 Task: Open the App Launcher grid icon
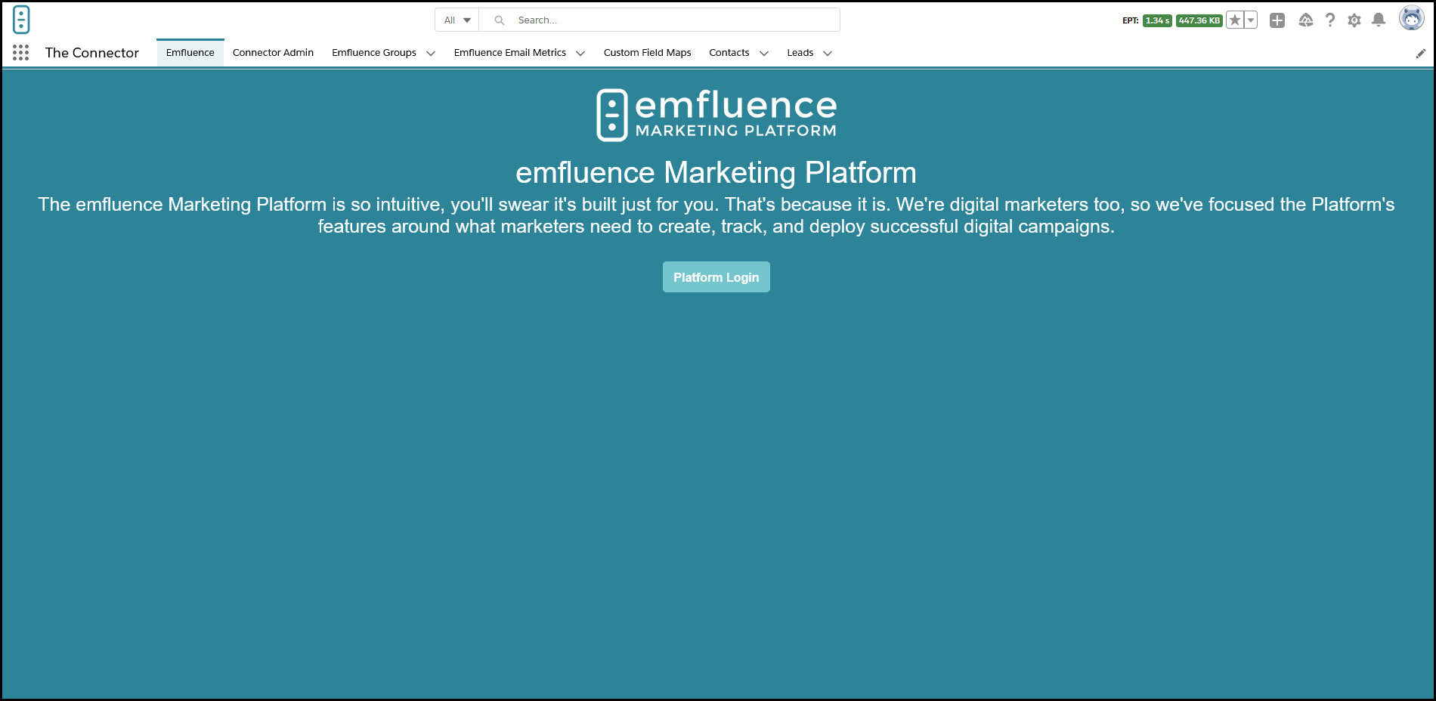tap(21, 52)
